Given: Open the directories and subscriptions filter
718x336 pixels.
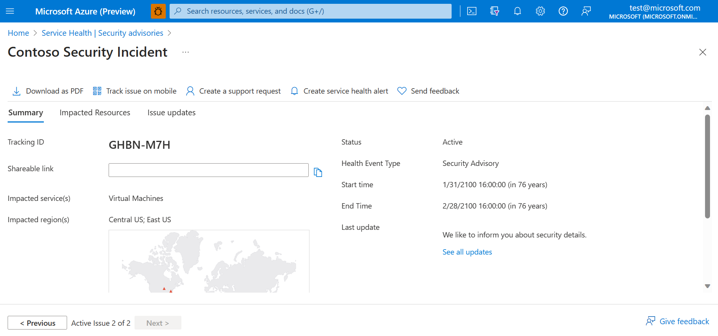Looking at the screenshot, I should pos(494,11).
